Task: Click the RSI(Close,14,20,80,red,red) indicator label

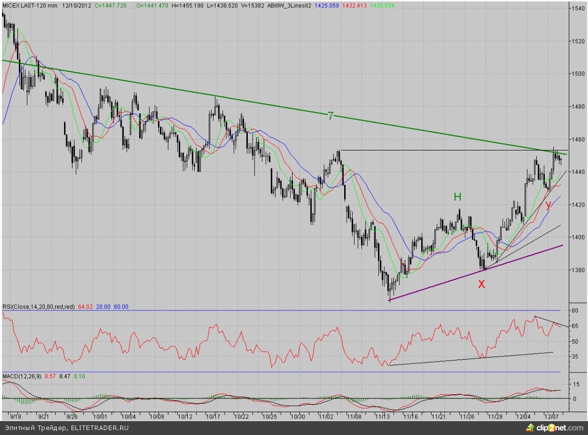Action: coord(38,307)
